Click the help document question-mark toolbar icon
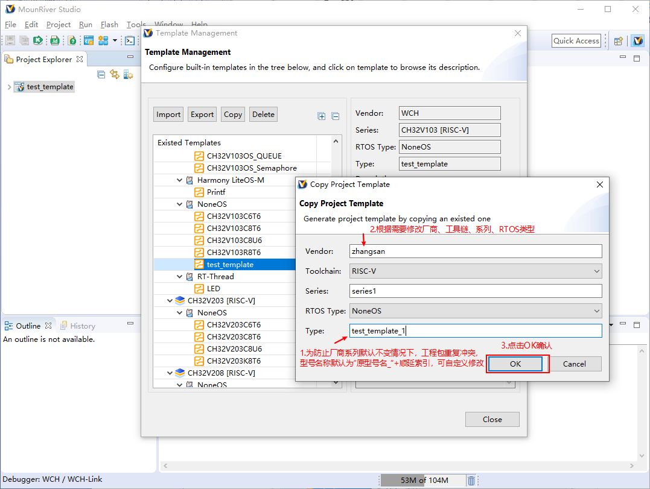 coord(72,40)
